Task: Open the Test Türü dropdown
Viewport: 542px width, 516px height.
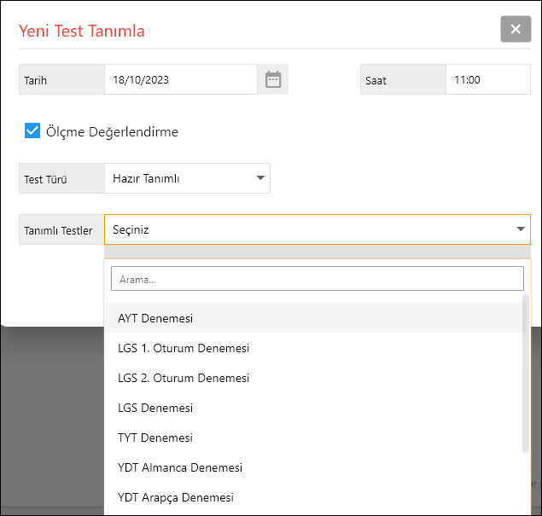Action: [x=187, y=178]
